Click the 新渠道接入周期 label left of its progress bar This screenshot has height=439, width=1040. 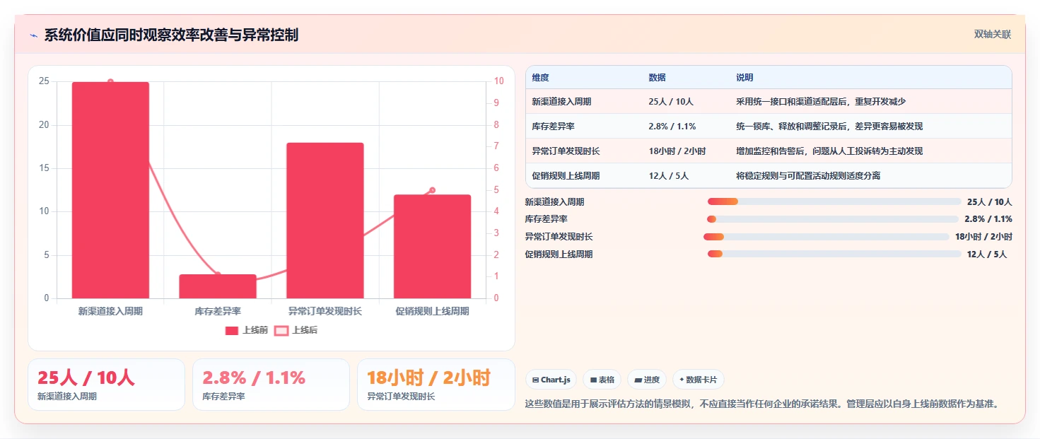click(x=555, y=202)
